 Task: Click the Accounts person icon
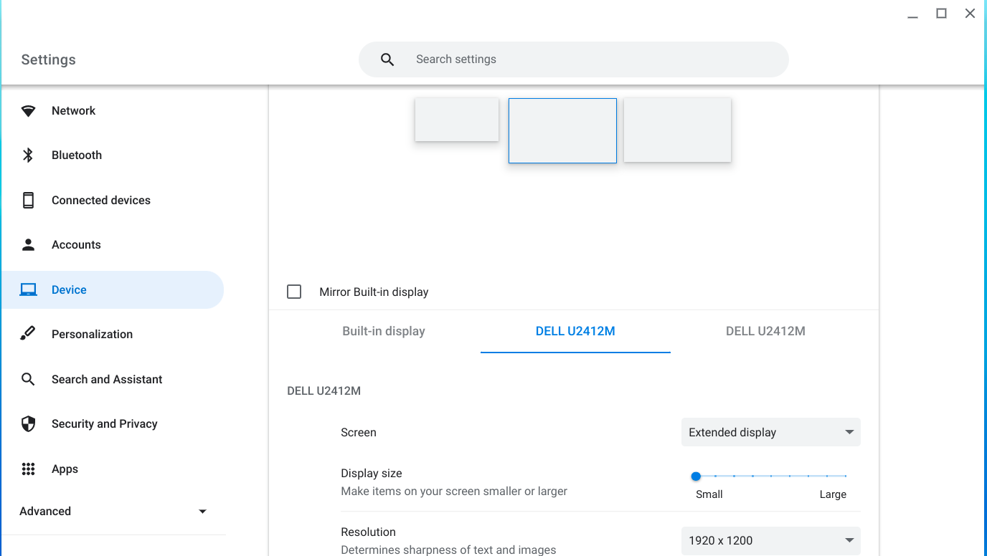[x=28, y=245]
